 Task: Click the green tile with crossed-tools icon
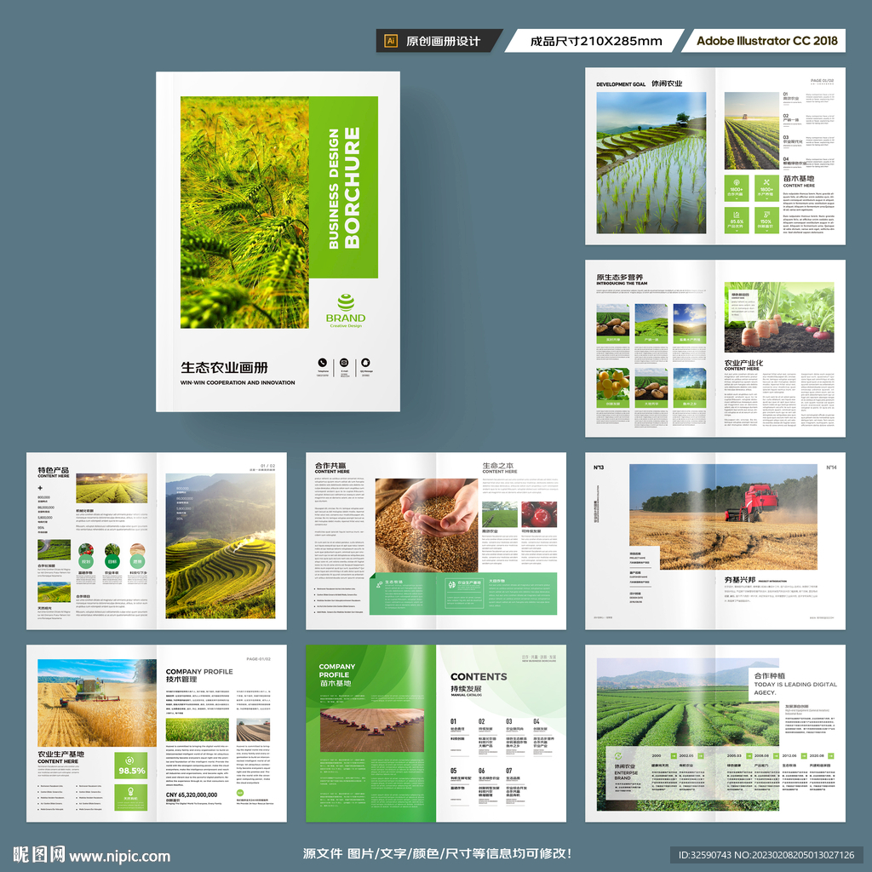766,188
